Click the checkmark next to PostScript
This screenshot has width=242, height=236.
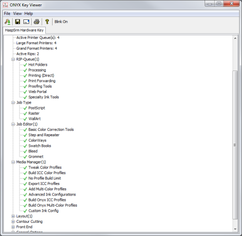point(25,108)
